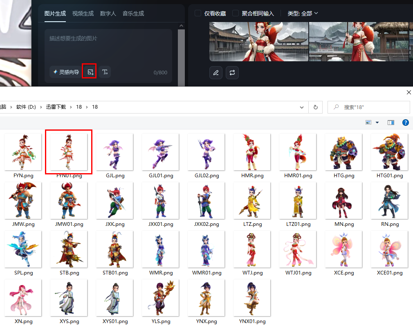Screen dimensions: 413x330
Task: Refresh the folder with the reload icon
Action: coord(316,107)
